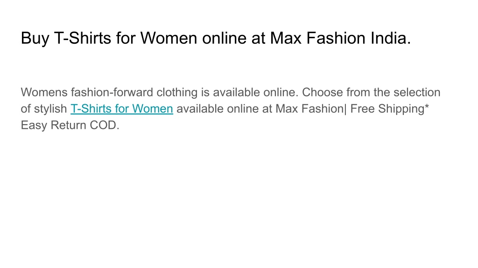478x268 pixels.
Task: Click 'fashion-forward' in the body text
Action: click(112, 93)
